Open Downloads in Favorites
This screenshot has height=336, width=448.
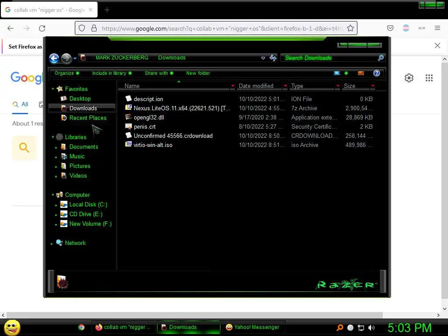click(83, 108)
